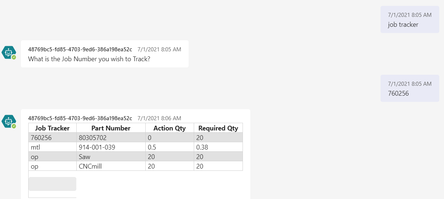Click the 8:06 AM timestamp
The image size is (444, 199).
pos(159,118)
